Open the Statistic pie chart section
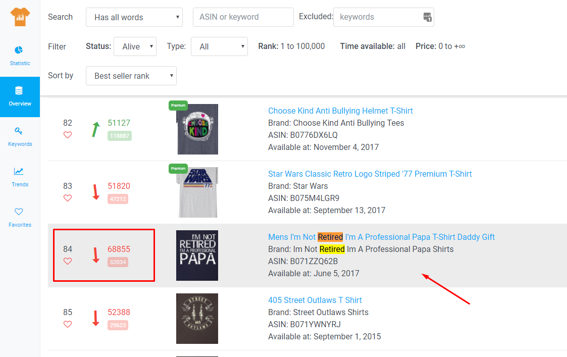567x357 pixels. [20, 56]
